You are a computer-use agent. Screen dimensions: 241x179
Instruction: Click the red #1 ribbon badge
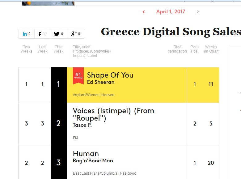point(78,75)
